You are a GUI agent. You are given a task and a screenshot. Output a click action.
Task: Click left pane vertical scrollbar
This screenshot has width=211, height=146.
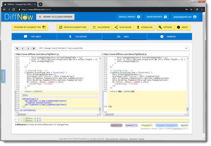tap(100, 85)
